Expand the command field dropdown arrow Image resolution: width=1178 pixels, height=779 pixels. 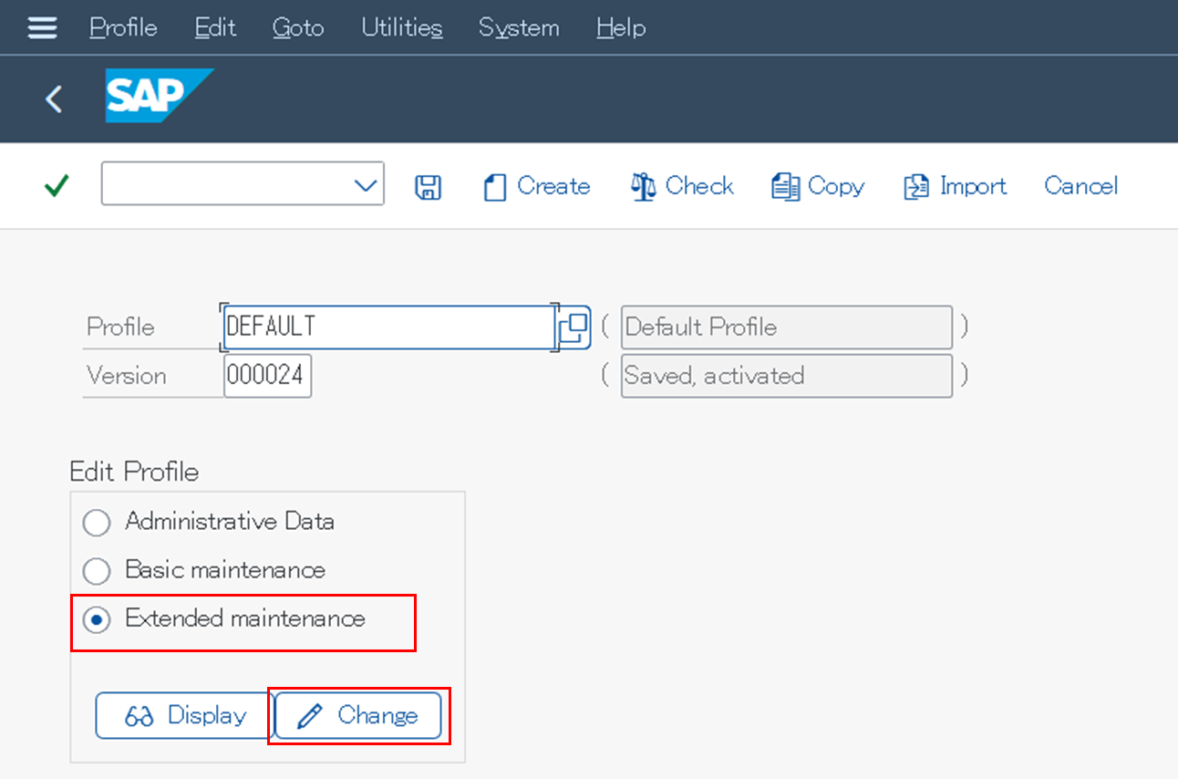[x=365, y=186]
